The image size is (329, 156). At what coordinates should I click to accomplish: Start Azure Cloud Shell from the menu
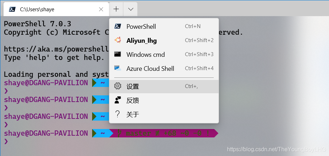(164, 68)
